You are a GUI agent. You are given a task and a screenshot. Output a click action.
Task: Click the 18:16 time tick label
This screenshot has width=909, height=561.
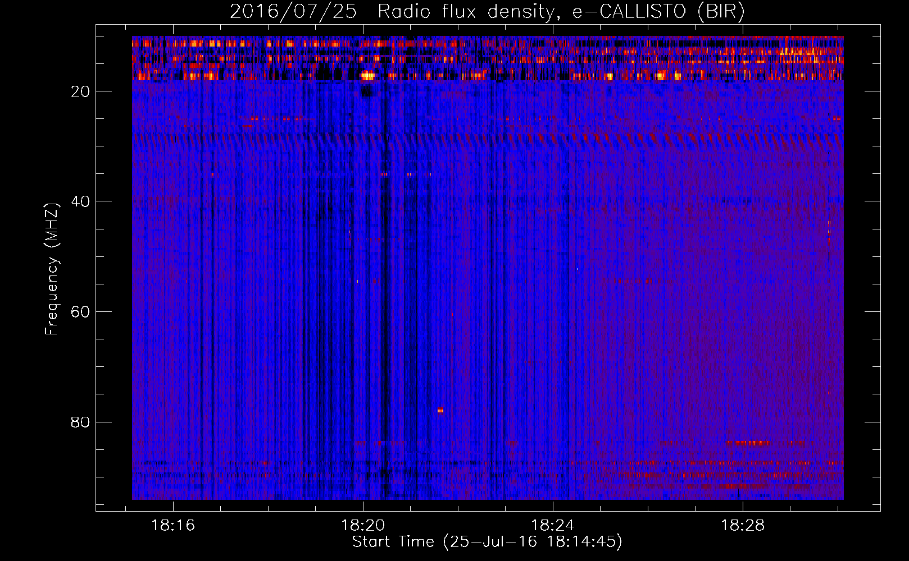173,526
